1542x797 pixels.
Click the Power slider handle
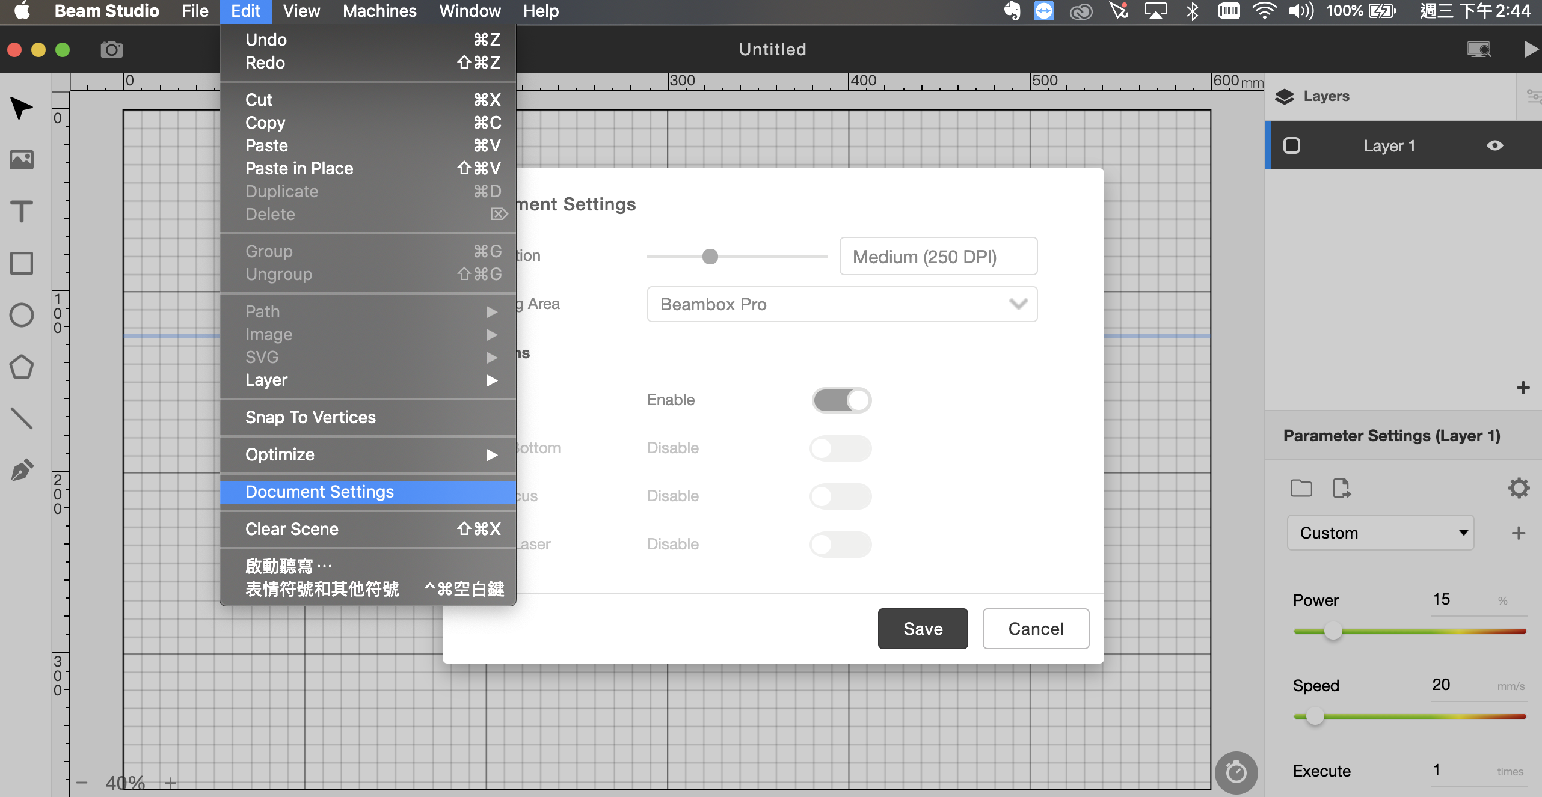coord(1333,631)
